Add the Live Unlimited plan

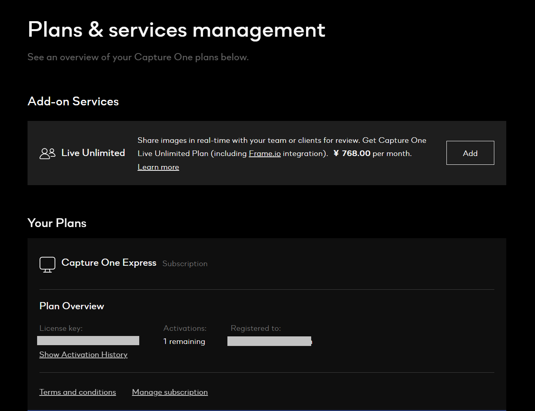pos(470,153)
